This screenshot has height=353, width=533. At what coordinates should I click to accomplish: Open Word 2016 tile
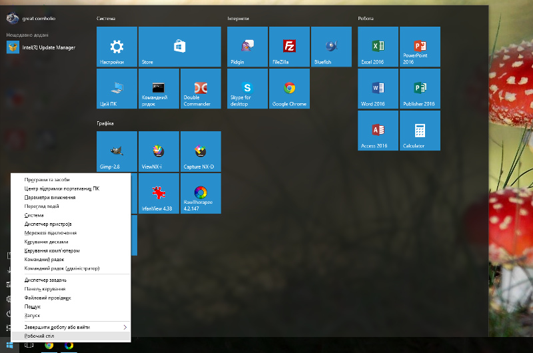[378, 89]
